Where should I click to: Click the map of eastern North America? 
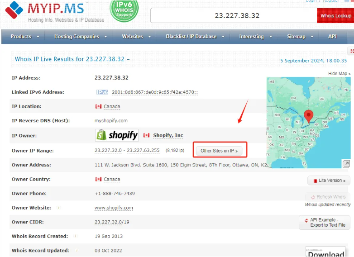click(x=308, y=123)
